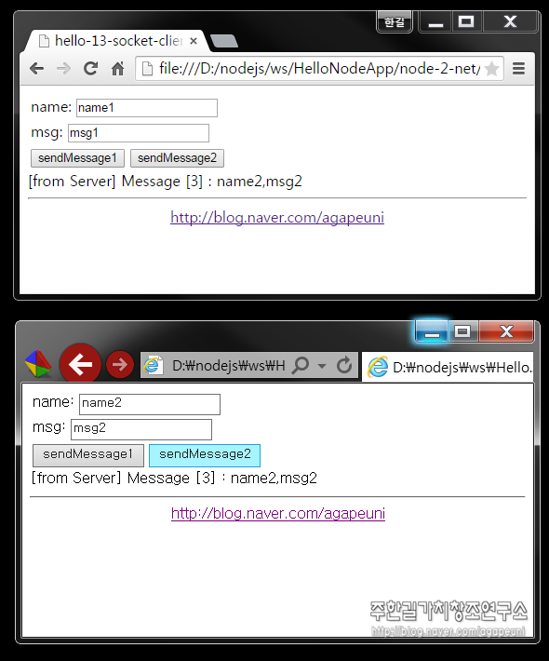
Task: Refresh the page in Internet Explorer
Action: [x=344, y=365]
